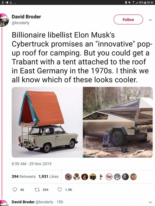This screenshot has width=155, height=206.
Task: Open David Broder's profile picture
Action: click(x=4, y=20)
